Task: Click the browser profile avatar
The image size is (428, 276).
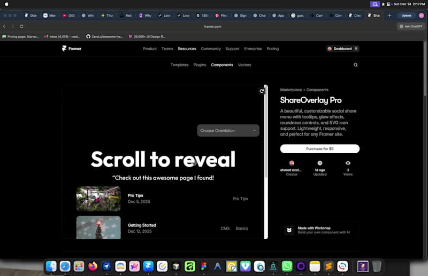Action: point(421,15)
